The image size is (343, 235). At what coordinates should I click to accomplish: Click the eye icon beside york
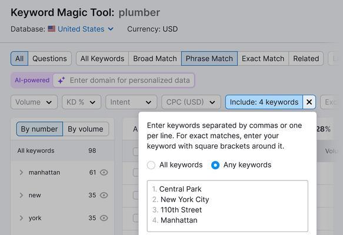click(x=104, y=218)
